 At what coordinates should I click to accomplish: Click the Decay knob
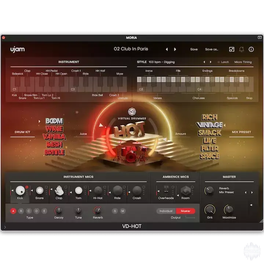pyautogui.click(x=59, y=210)
